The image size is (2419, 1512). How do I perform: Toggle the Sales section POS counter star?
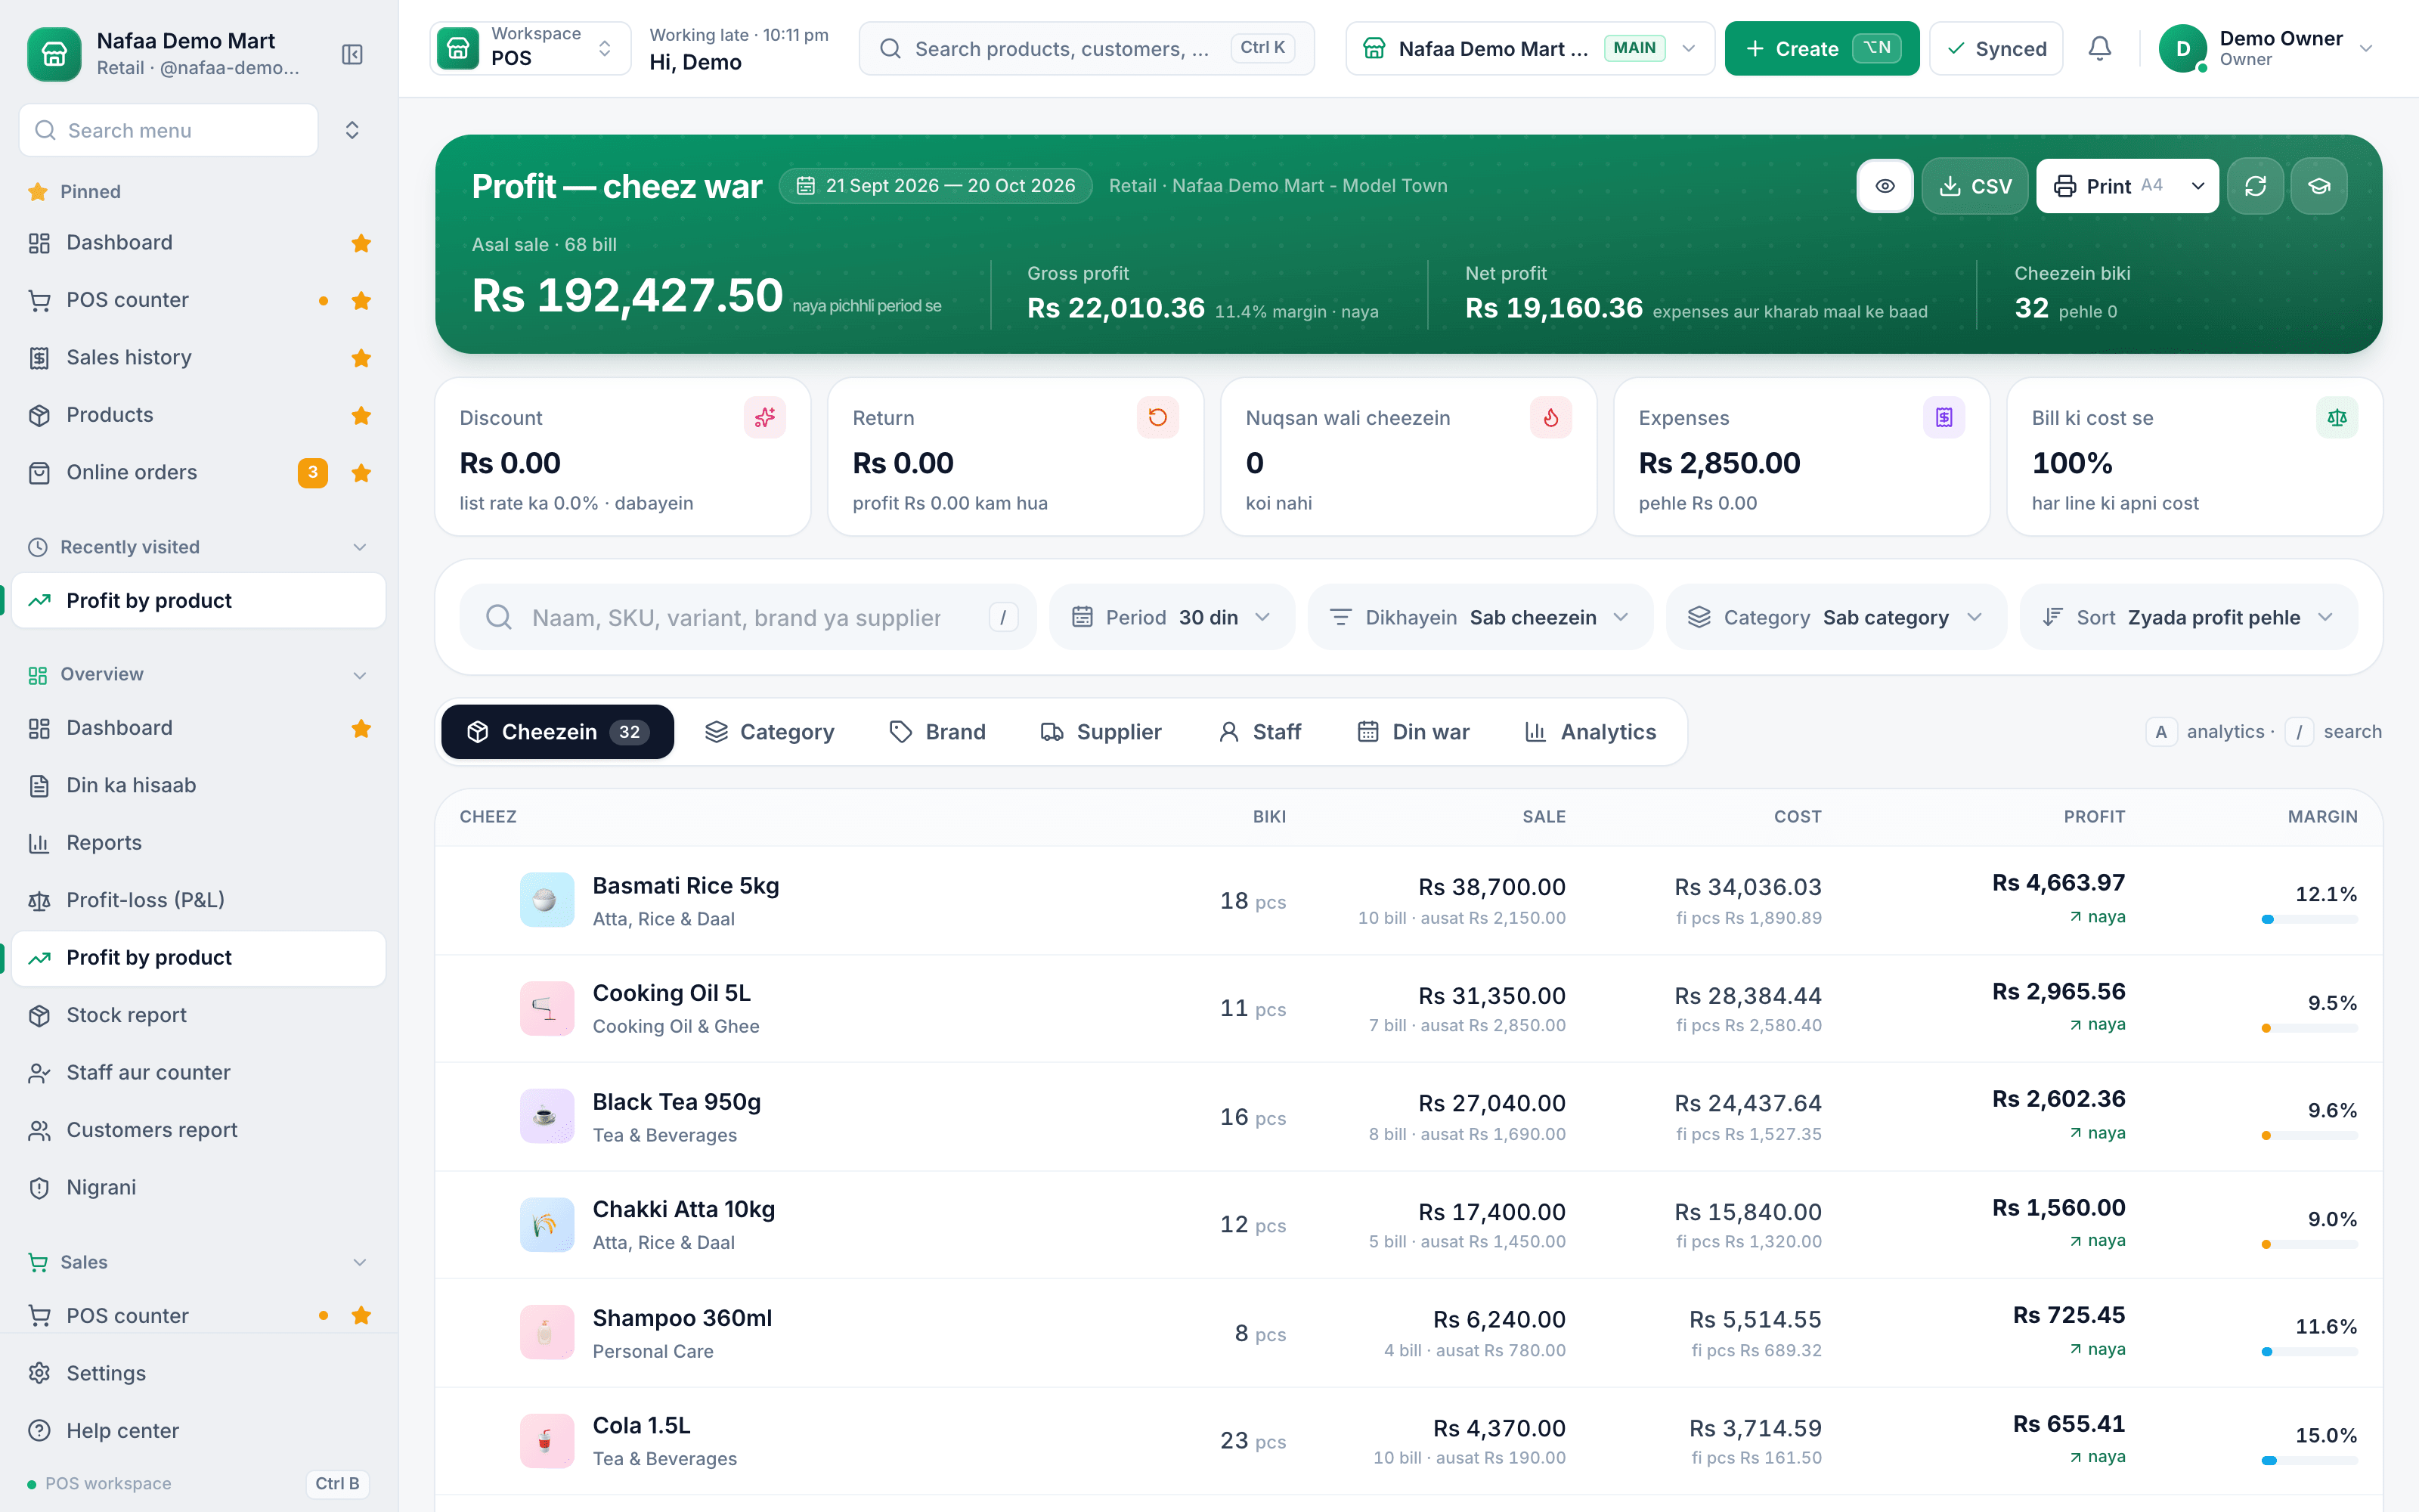362,1316
